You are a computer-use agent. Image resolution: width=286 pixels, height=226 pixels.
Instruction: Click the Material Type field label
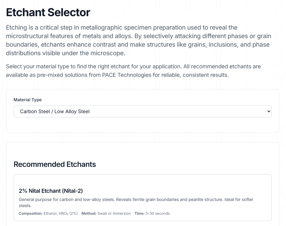27,100
